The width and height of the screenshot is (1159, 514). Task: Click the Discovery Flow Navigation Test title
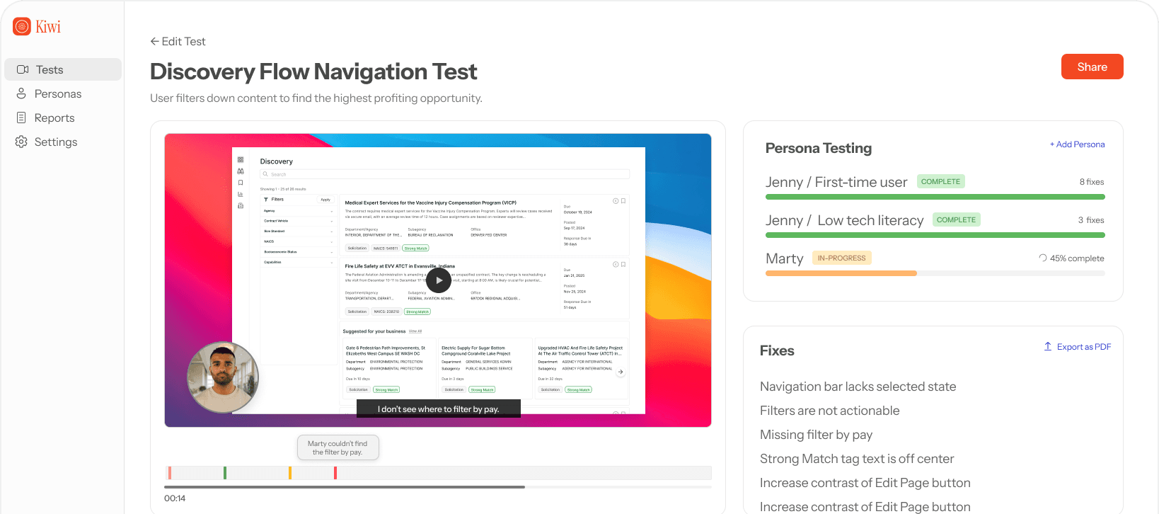(x=313, y=72)
